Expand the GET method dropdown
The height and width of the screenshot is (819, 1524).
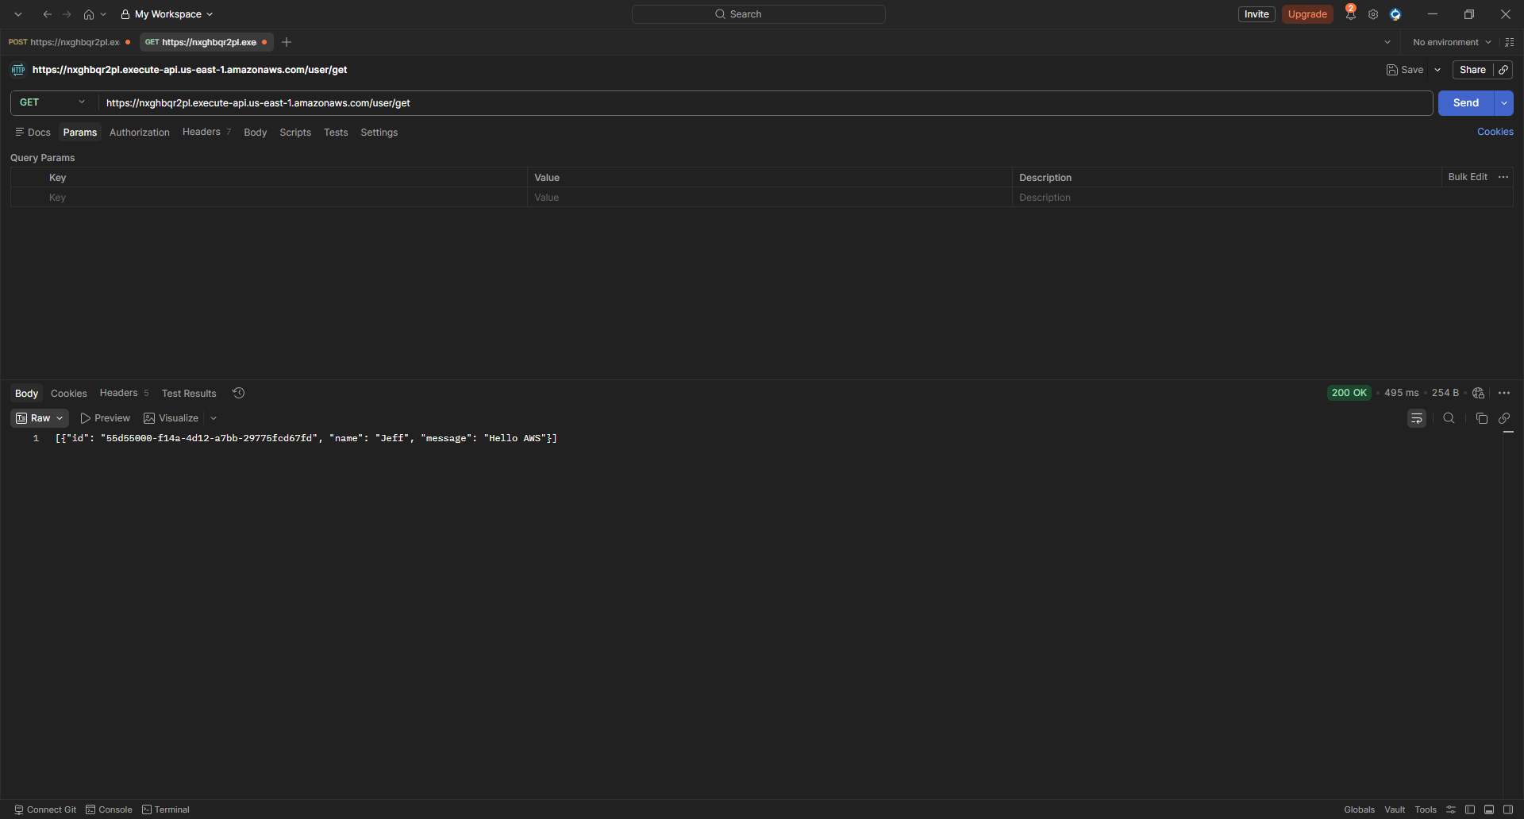(54, 102)
